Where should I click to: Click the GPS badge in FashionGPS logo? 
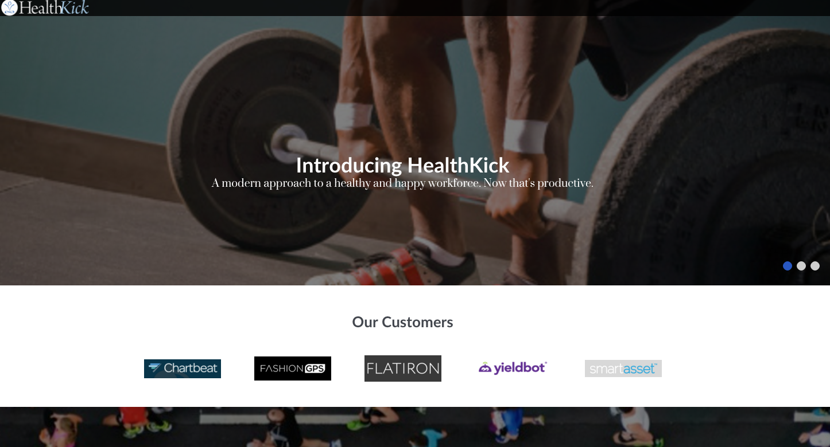pos(315,368)
